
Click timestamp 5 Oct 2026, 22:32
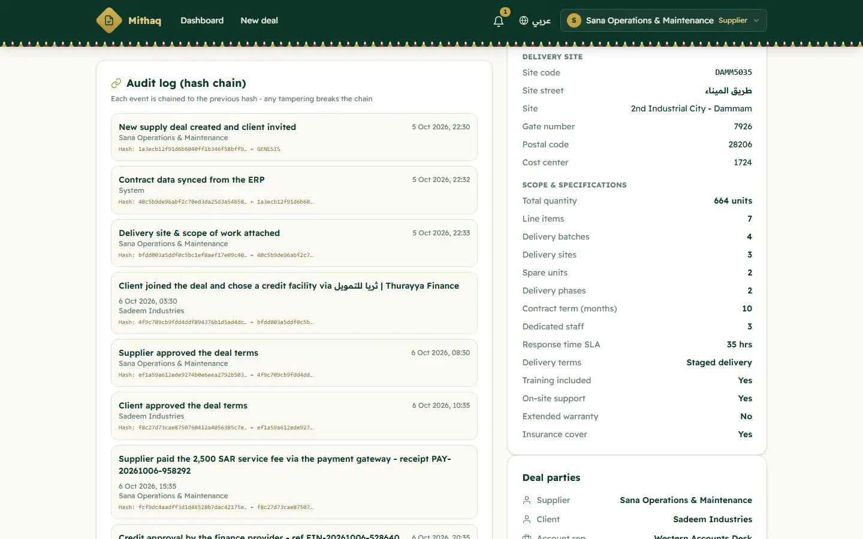(x=441, y=180)
